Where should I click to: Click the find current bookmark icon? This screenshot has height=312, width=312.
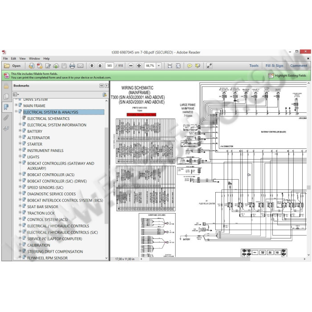(x=105, y=94)
